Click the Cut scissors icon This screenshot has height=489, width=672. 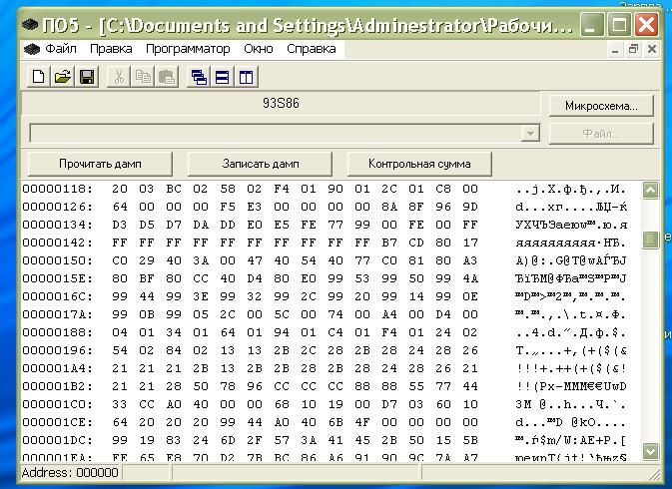pos(119,77)
